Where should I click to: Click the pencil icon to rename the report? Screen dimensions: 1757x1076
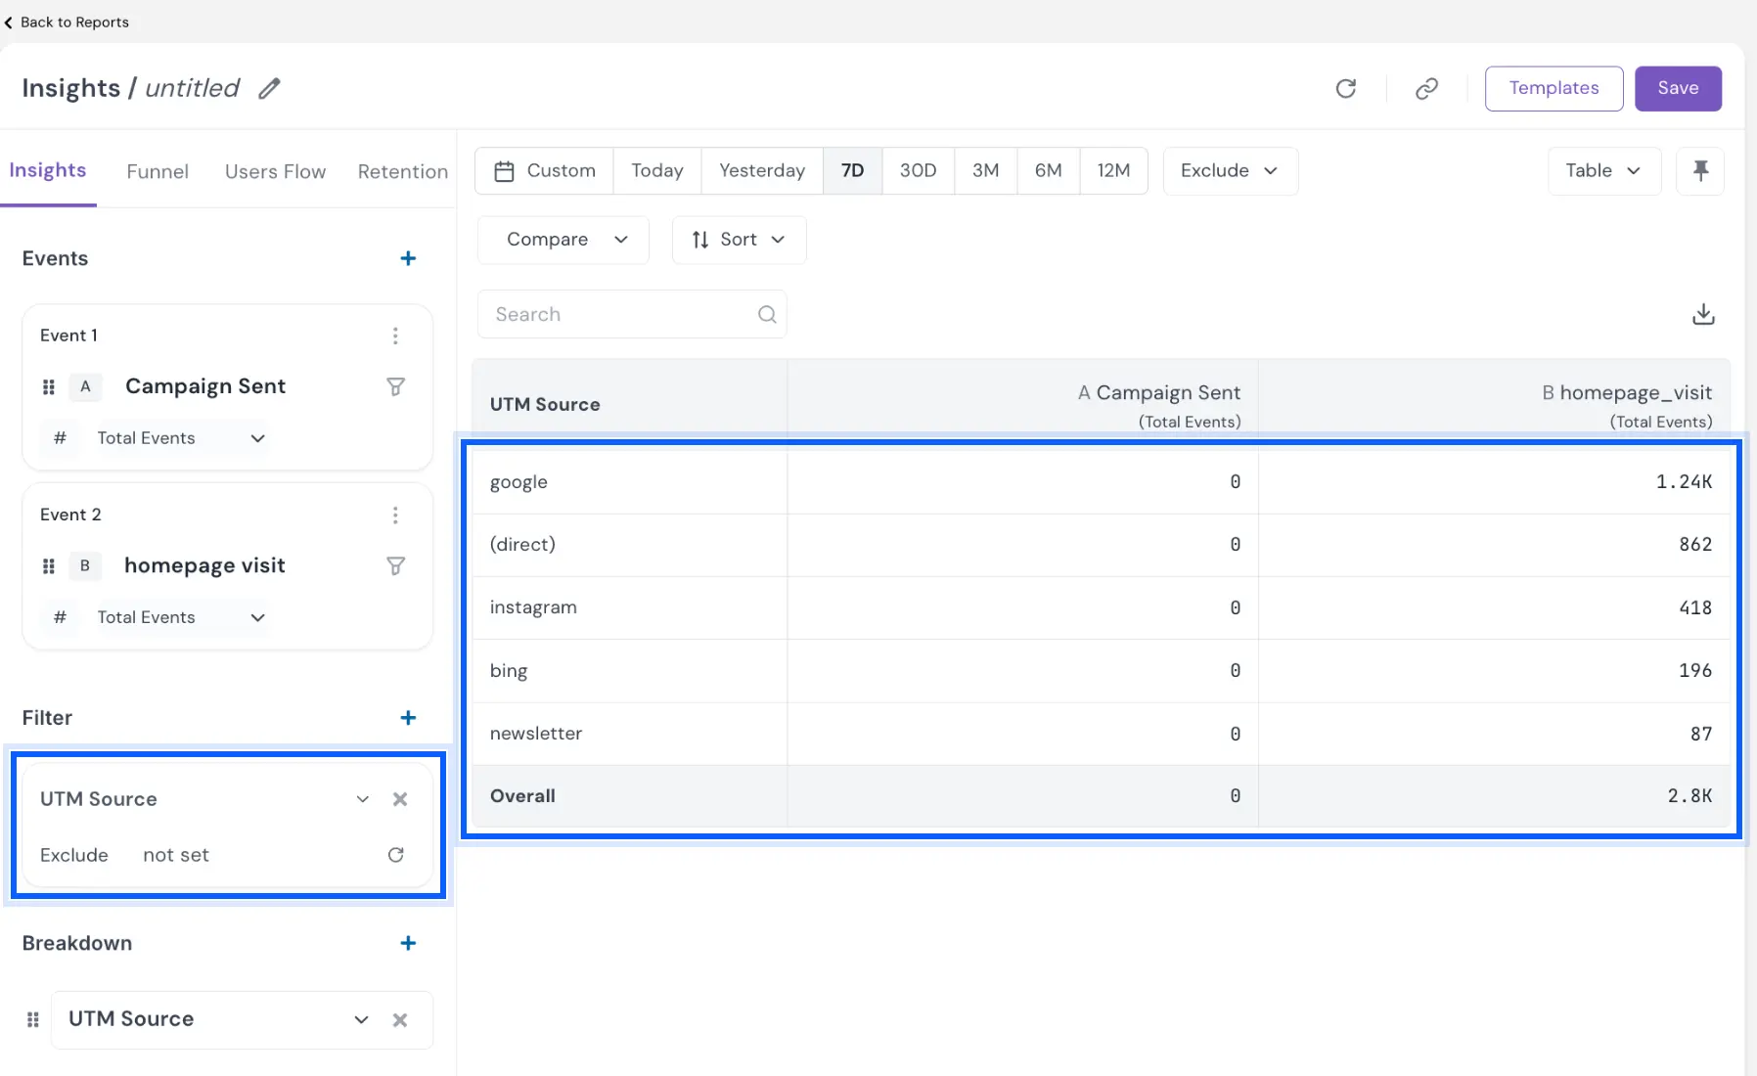tap(269, 88)
